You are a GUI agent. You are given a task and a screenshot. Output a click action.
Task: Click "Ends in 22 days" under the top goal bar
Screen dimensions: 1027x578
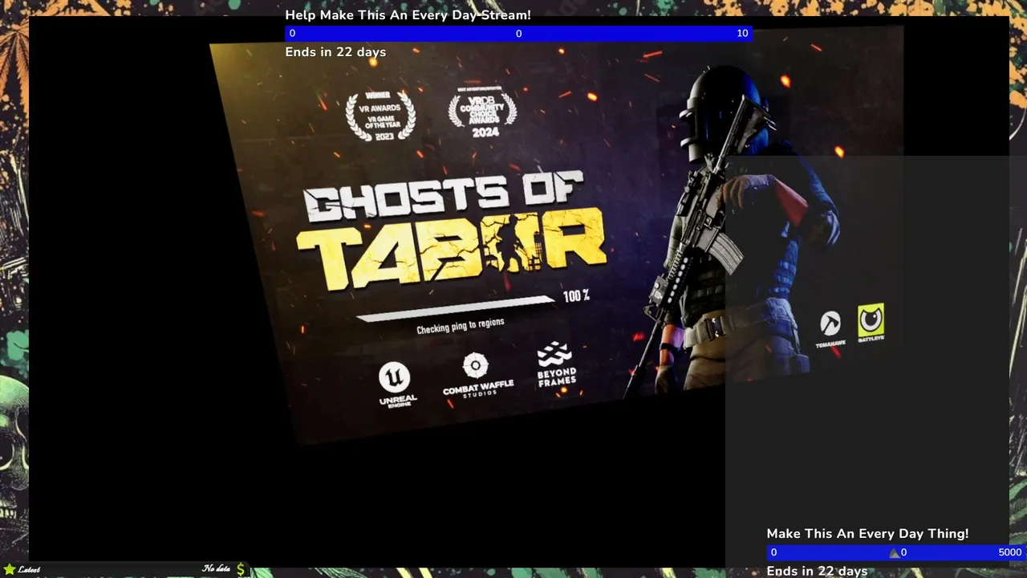coord(335,52)
